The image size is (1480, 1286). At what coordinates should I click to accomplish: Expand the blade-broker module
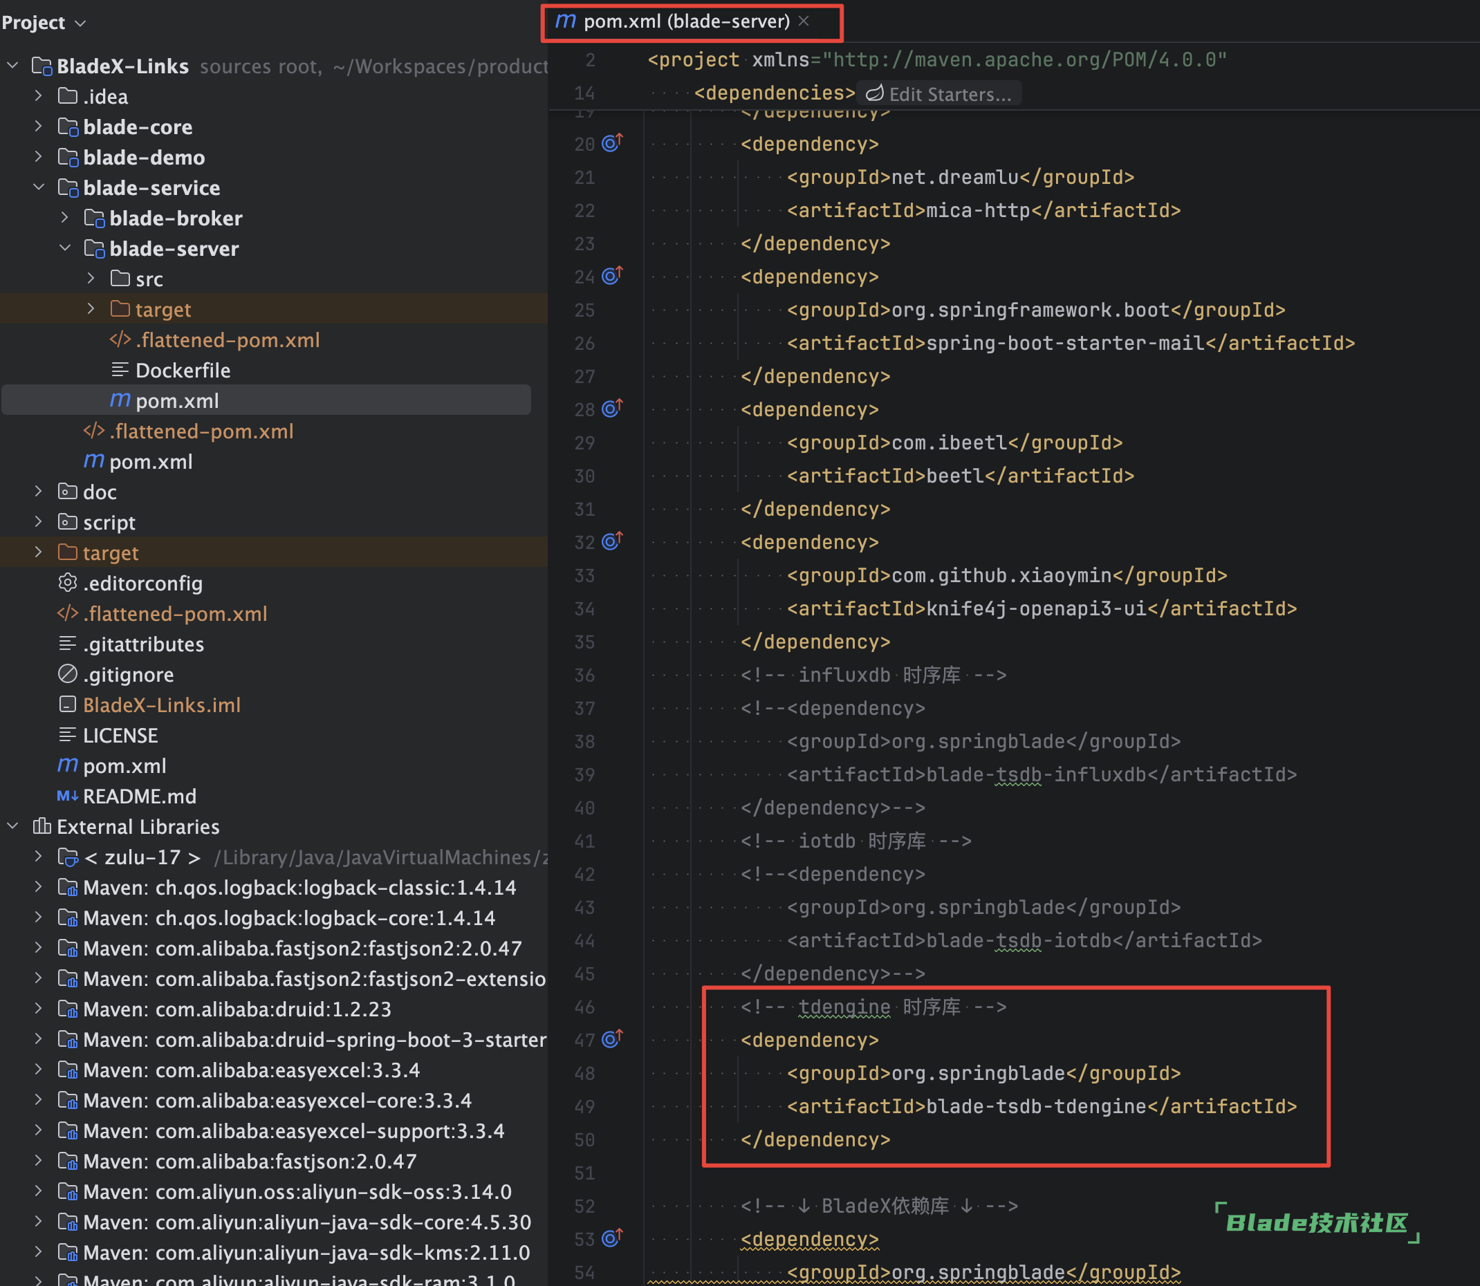tap(64, 217)
